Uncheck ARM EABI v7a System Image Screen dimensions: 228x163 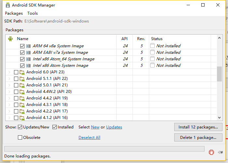(x=22, y=52)
